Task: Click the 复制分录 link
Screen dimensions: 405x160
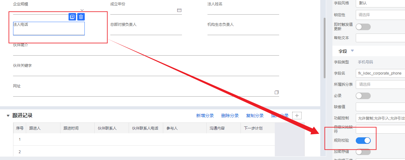Action: 255,116
